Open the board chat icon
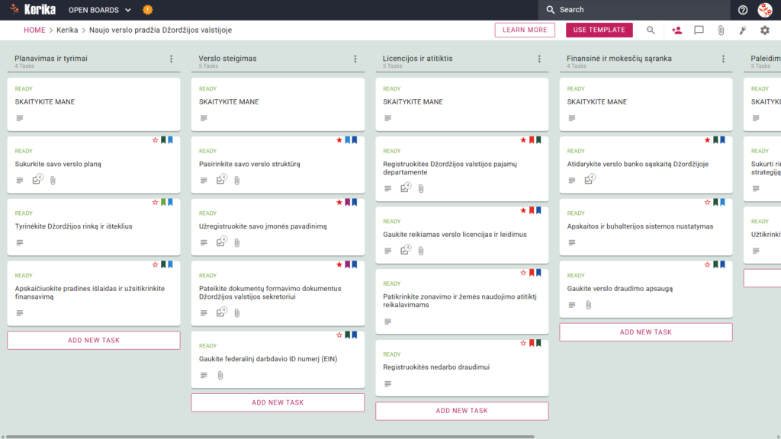781x439 pixels. point(699,30)
